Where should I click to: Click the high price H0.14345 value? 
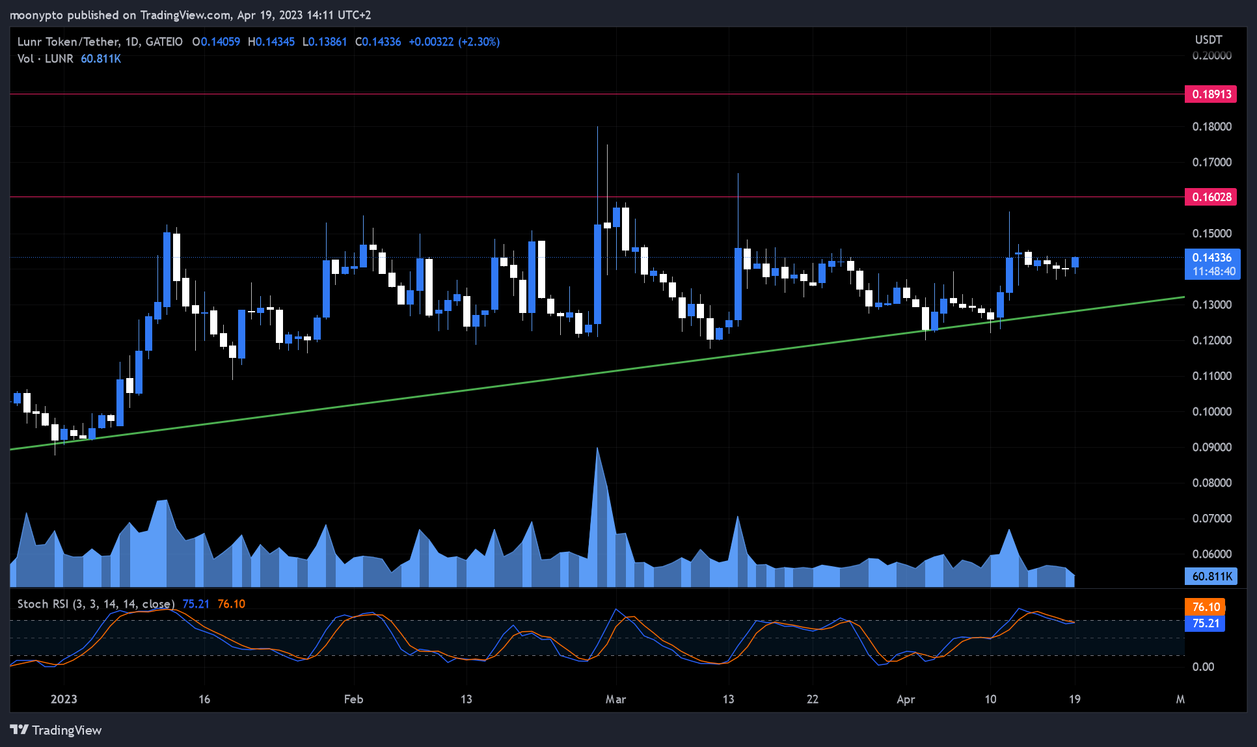[x=271, y=42]
